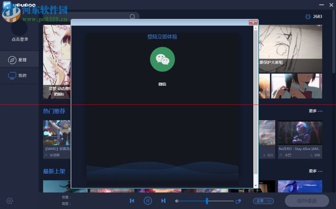Open the 发现 discover sidebar item
This screenshot has width=336, height=209.
pos(19,60)
